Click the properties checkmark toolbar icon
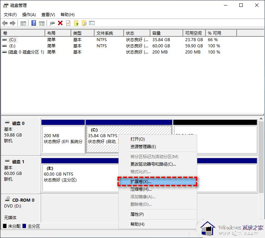265x238 pixels. (x=68, y=23)
